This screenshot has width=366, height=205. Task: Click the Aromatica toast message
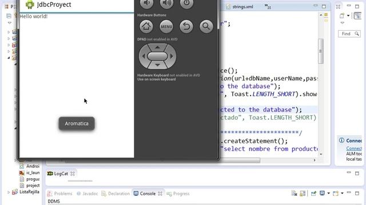pyautogui.click(x=77, y=124)
